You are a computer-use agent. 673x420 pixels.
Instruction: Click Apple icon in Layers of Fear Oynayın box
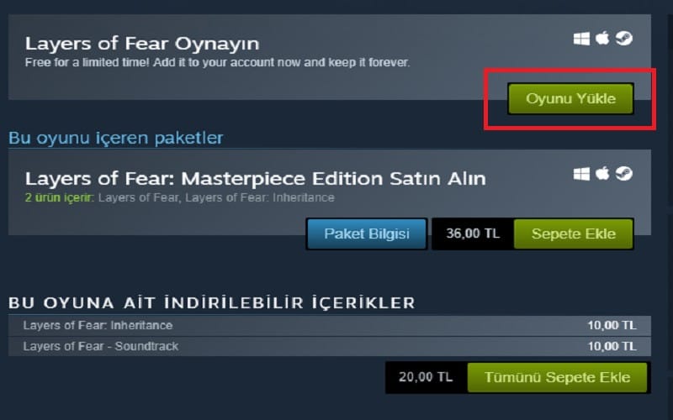click(602, 38)
